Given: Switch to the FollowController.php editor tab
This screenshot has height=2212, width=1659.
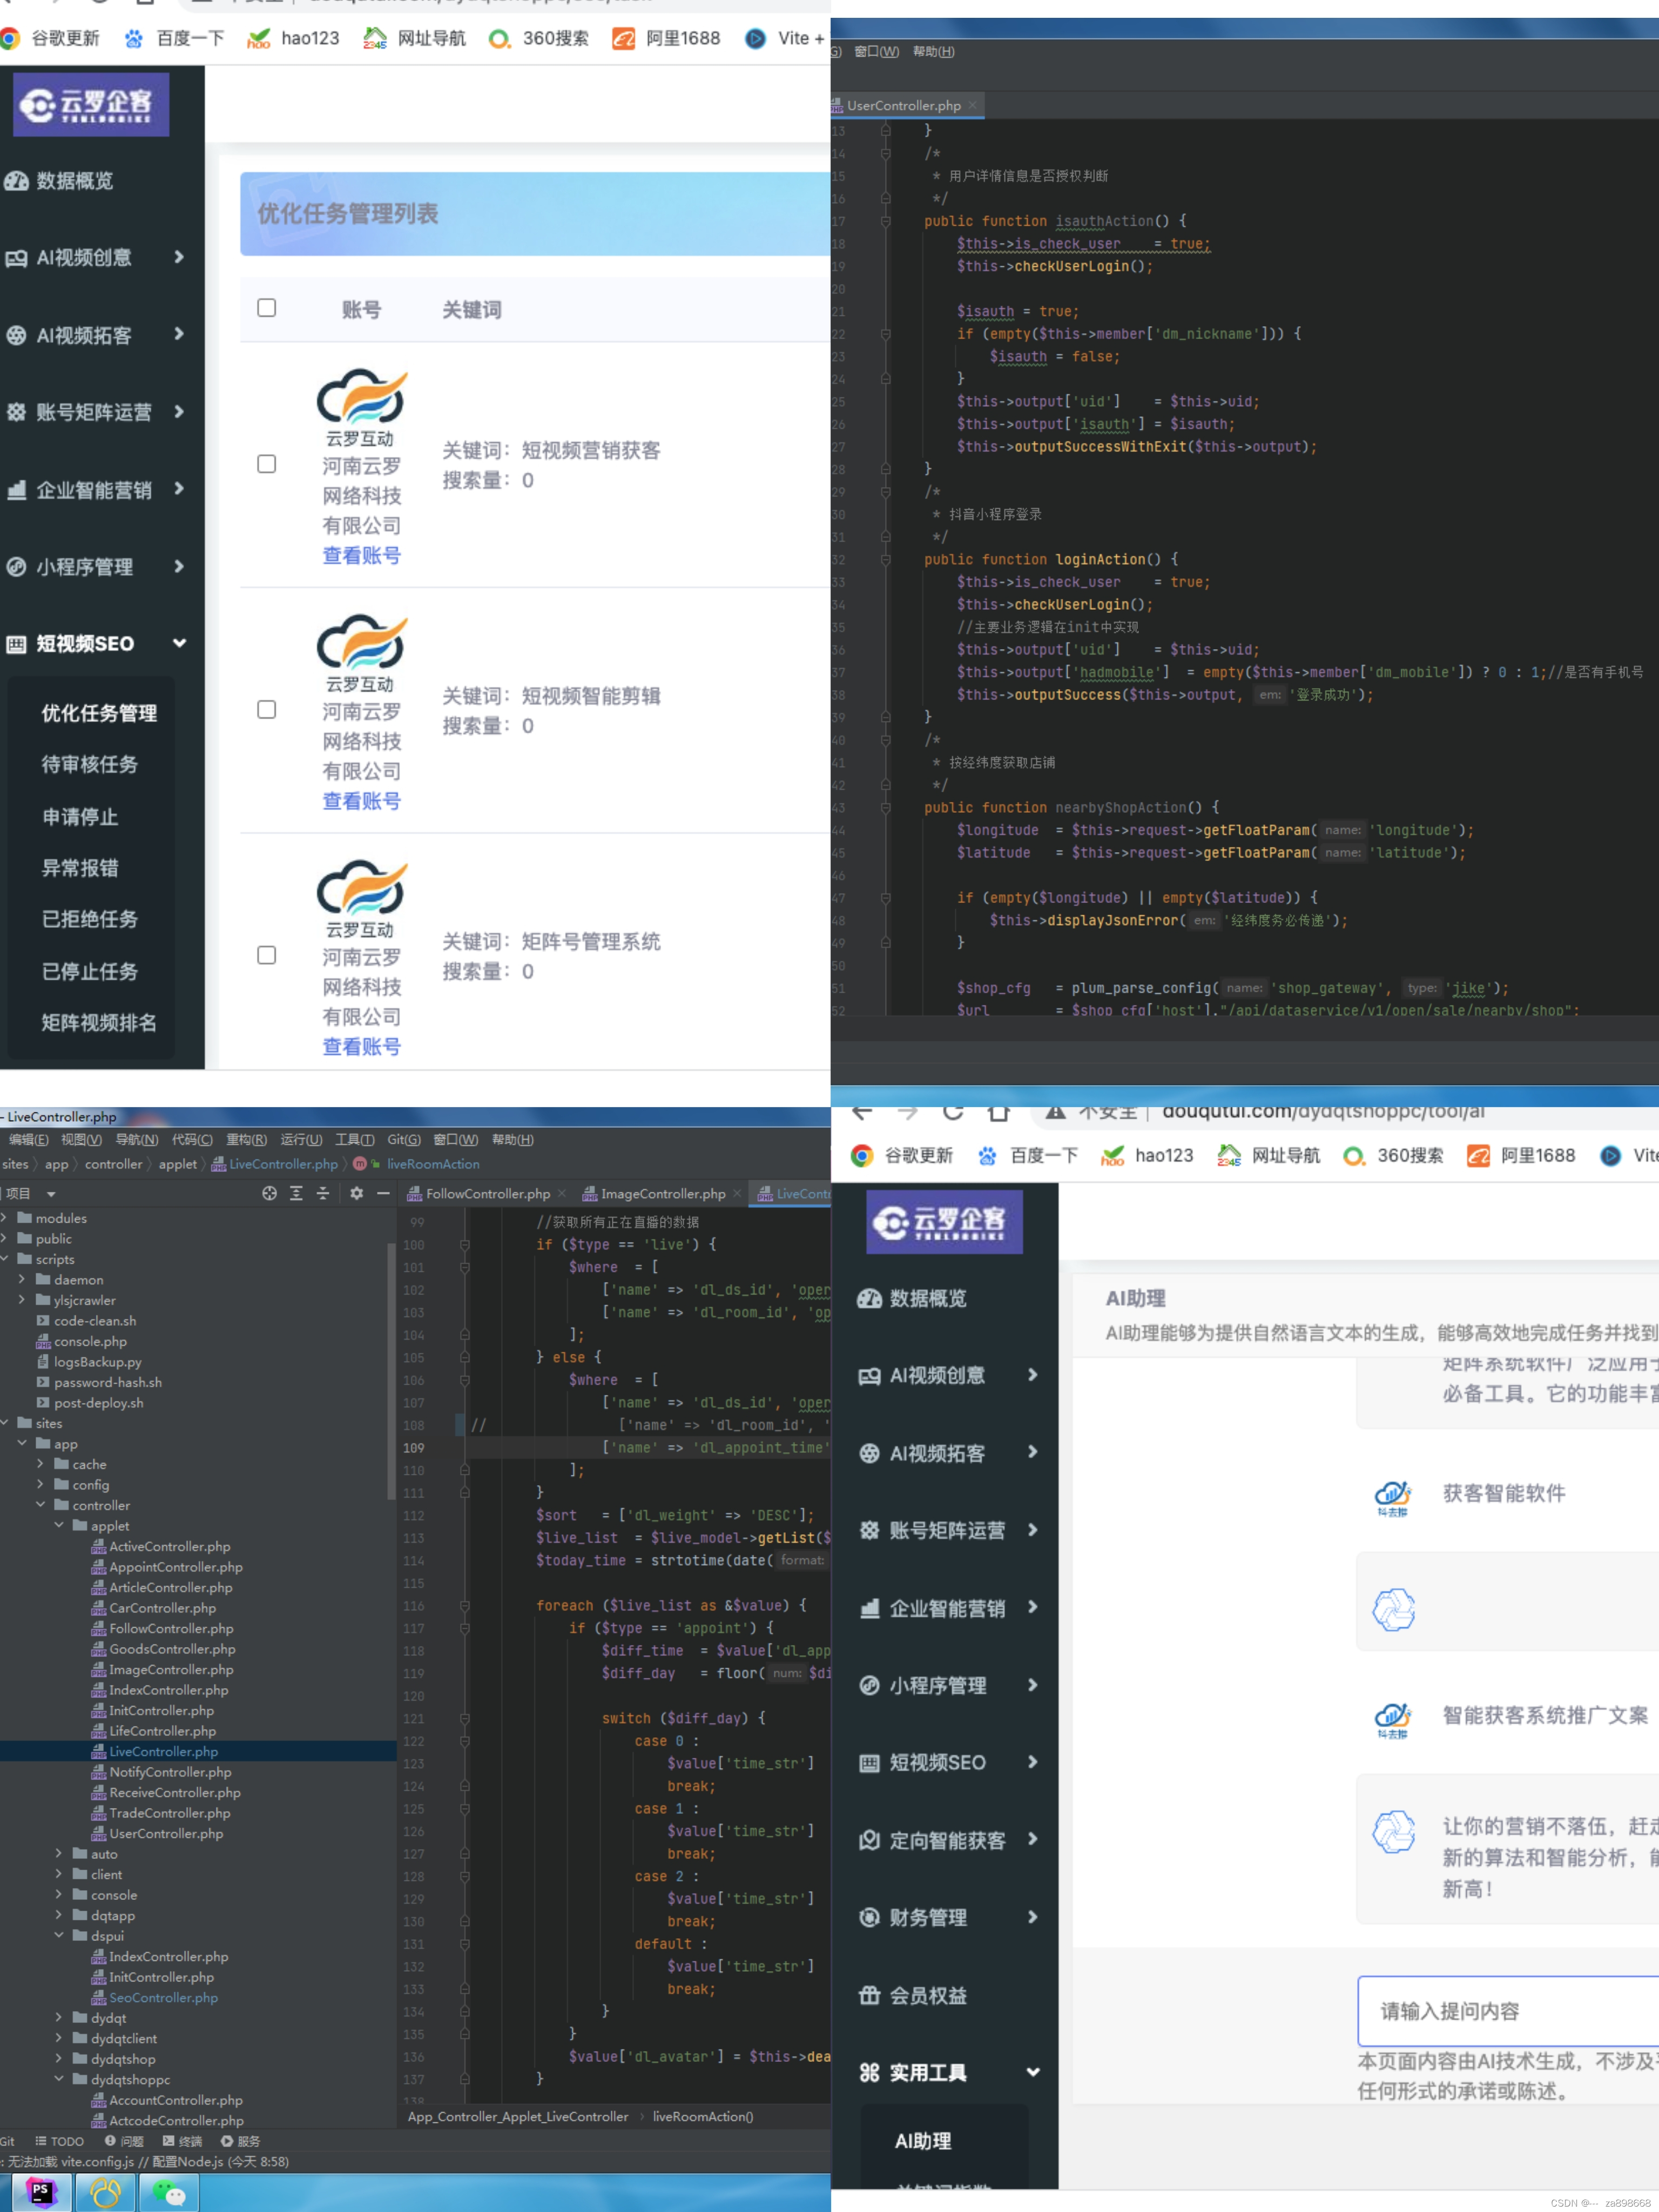Looking at the screenshot, I should pyautogui.click(x=487, y=1194).
